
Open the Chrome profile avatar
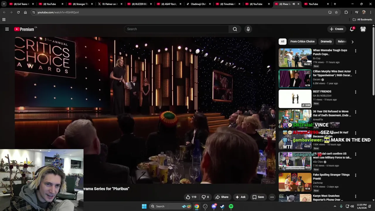pyautogui.click(x=364, y=12)
